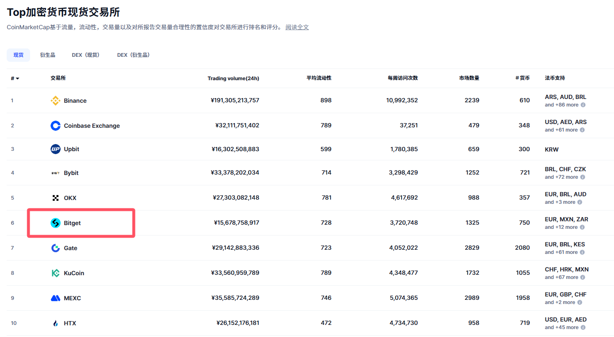Screen dimensions: 614x337
Task: Switch to the 衍生品 tab
Action: click(x=48, y=55)
